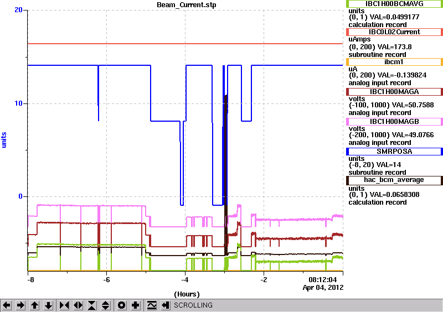
Task: Click the vertical 'units' y-axis label
Action: coord(4,140)
